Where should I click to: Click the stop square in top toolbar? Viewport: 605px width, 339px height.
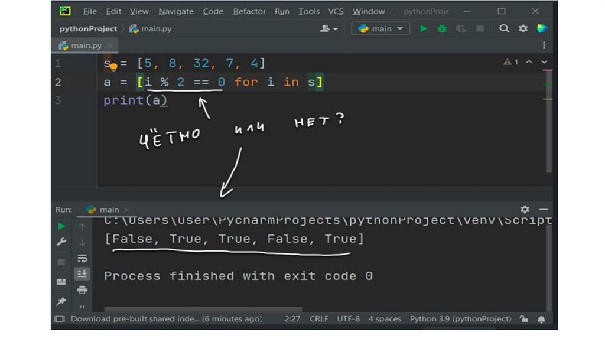coord(480,28)
